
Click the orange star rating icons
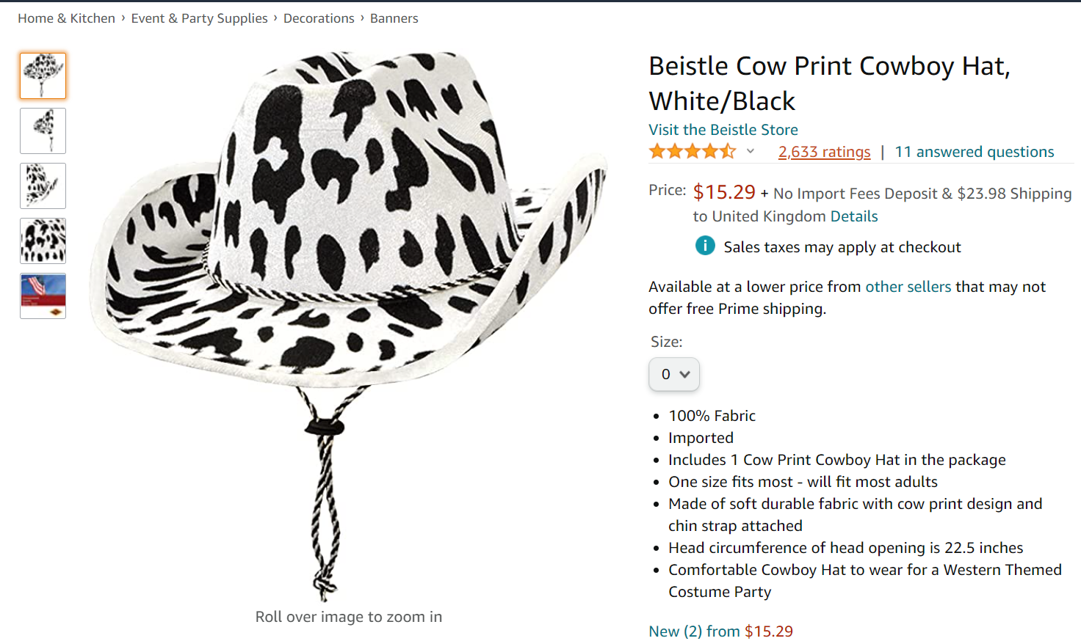click(692, 152)
